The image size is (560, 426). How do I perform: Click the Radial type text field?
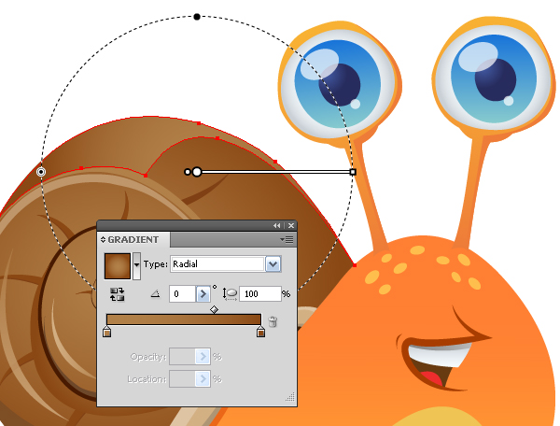click(x=217, y=264)
